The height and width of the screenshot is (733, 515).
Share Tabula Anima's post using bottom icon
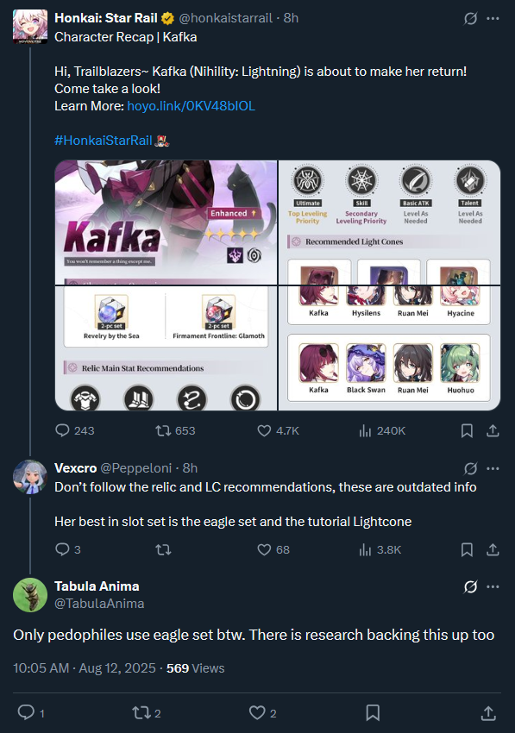click(x=488, y=713)
